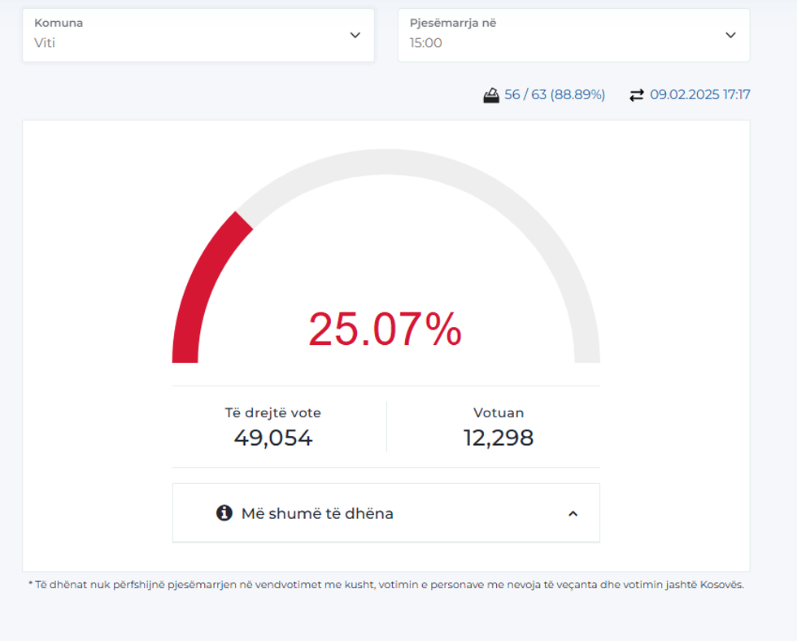Open the Komuna dropdown arrow

click(x=355, y=35)
